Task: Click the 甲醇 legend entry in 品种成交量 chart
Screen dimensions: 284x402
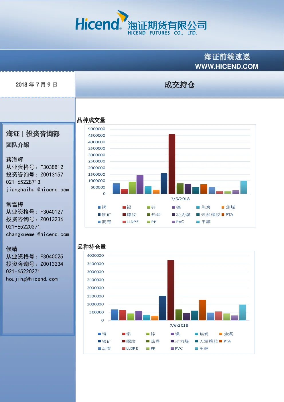Action: (x=204, y=222)
